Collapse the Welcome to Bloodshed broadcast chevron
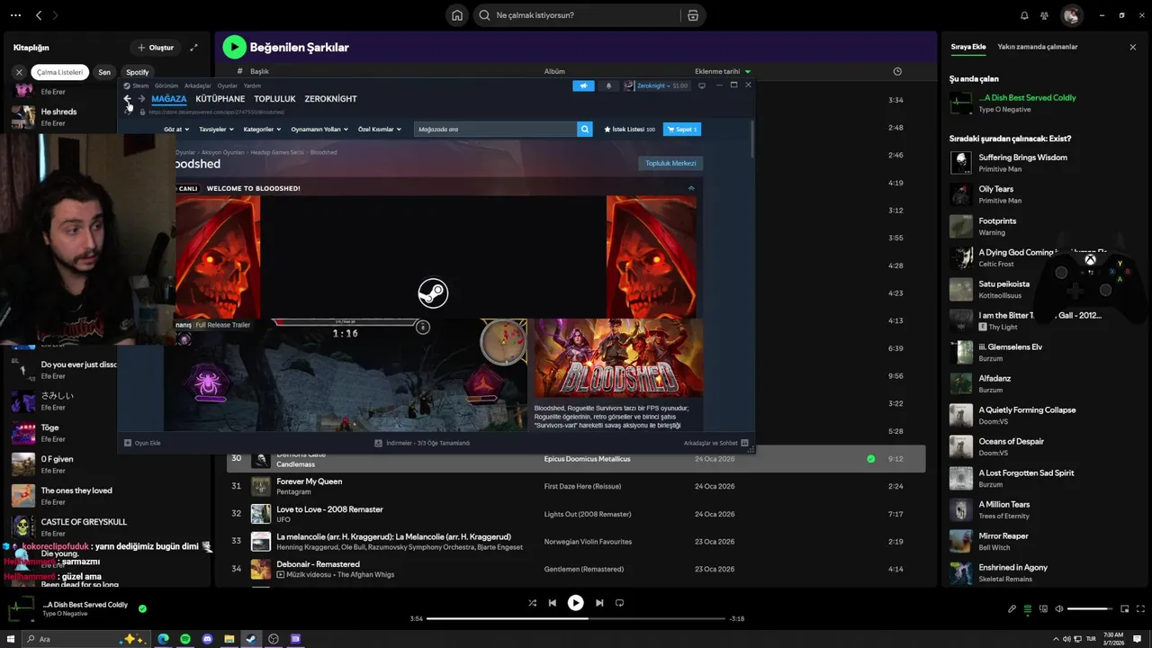1152x648 pixels. pyautogui.click(x=691, y=188)
